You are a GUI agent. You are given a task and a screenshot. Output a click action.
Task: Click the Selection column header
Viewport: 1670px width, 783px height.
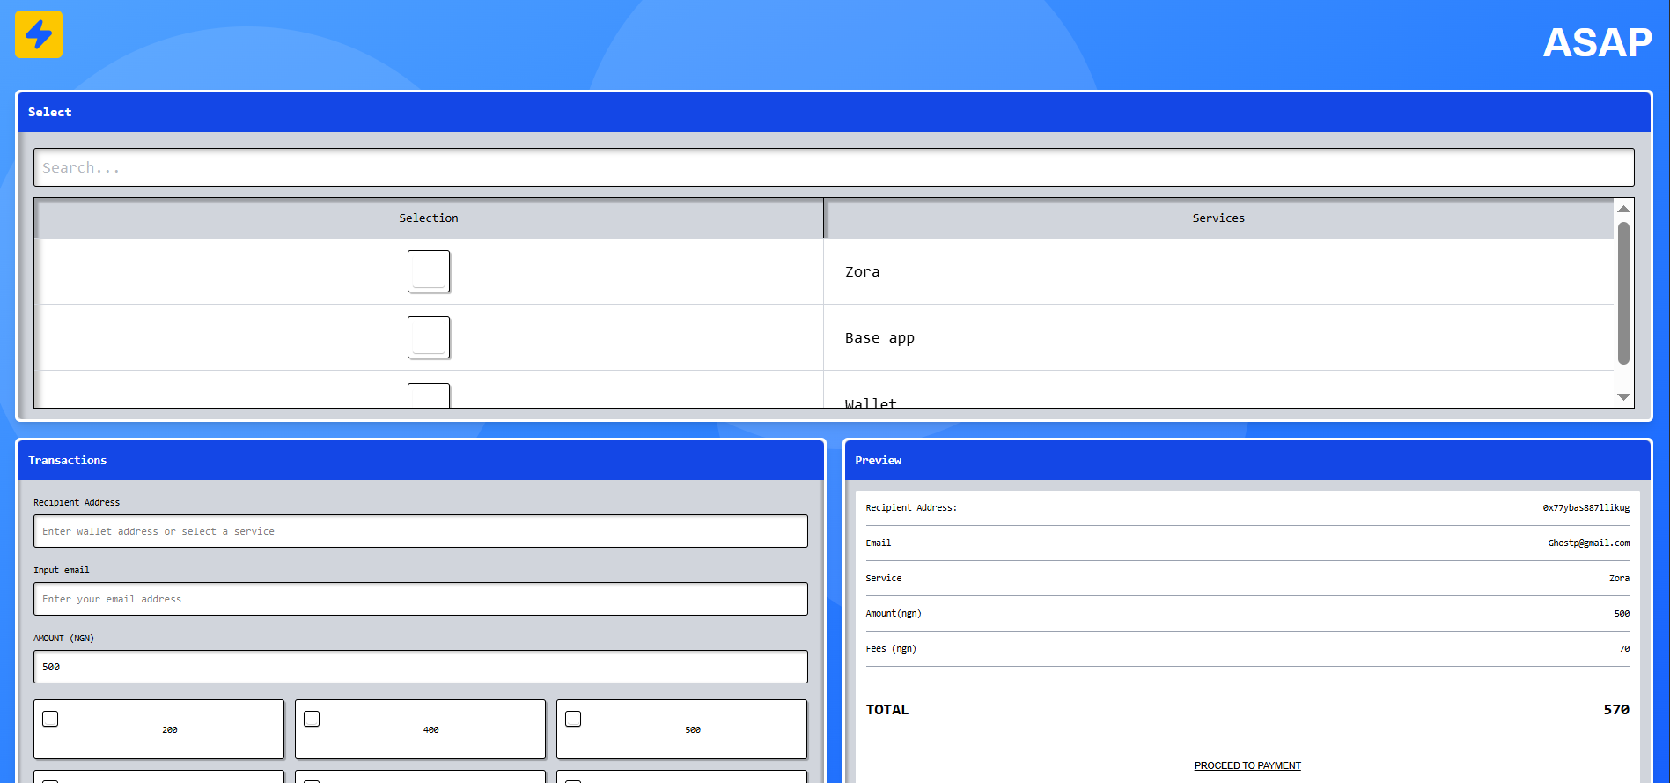pos(429,218)
